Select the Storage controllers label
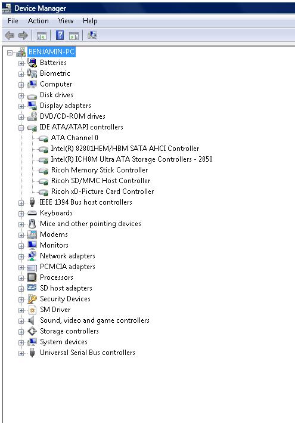Image resolution: width=295 pixels, height=423 pixels. [69, 331]
